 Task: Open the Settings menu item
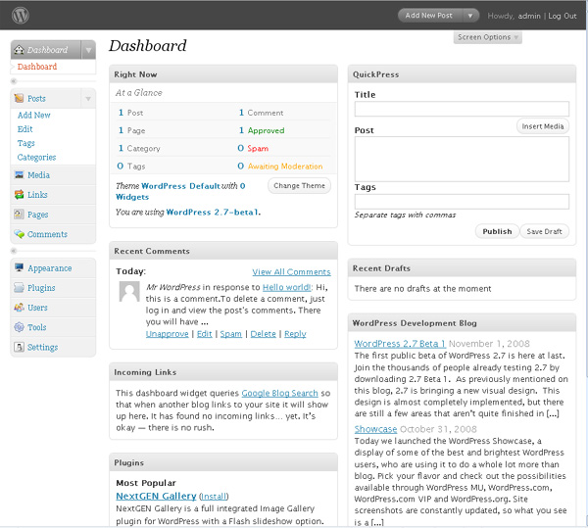click(x=43, y=348)
